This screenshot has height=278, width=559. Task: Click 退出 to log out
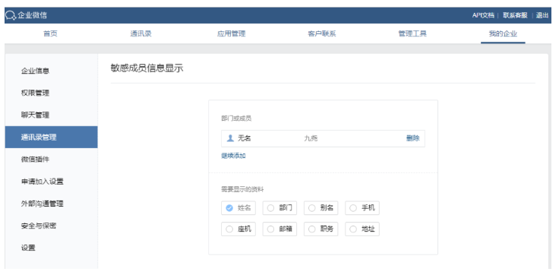click(542, 15)
